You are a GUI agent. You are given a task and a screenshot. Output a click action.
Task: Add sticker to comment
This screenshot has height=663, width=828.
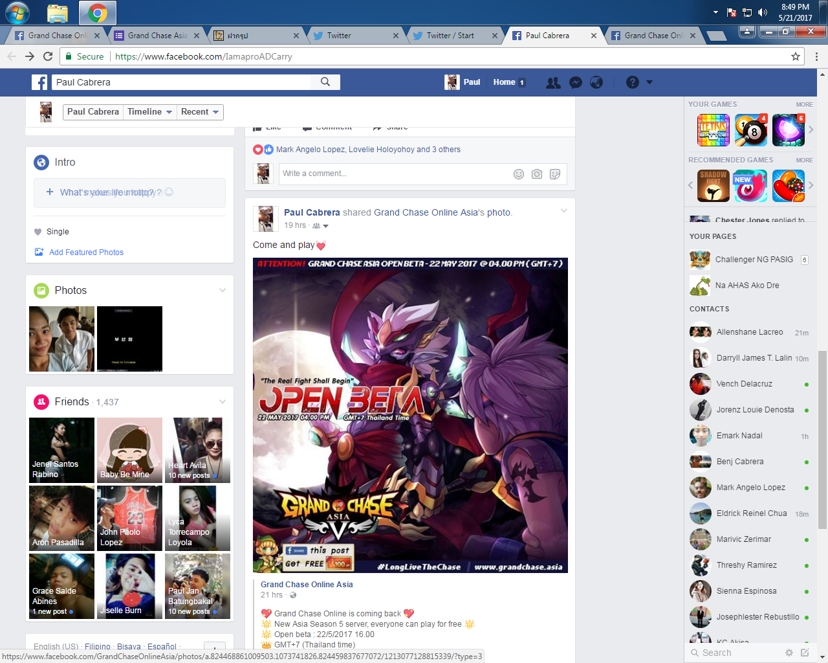tap(555, 174)
